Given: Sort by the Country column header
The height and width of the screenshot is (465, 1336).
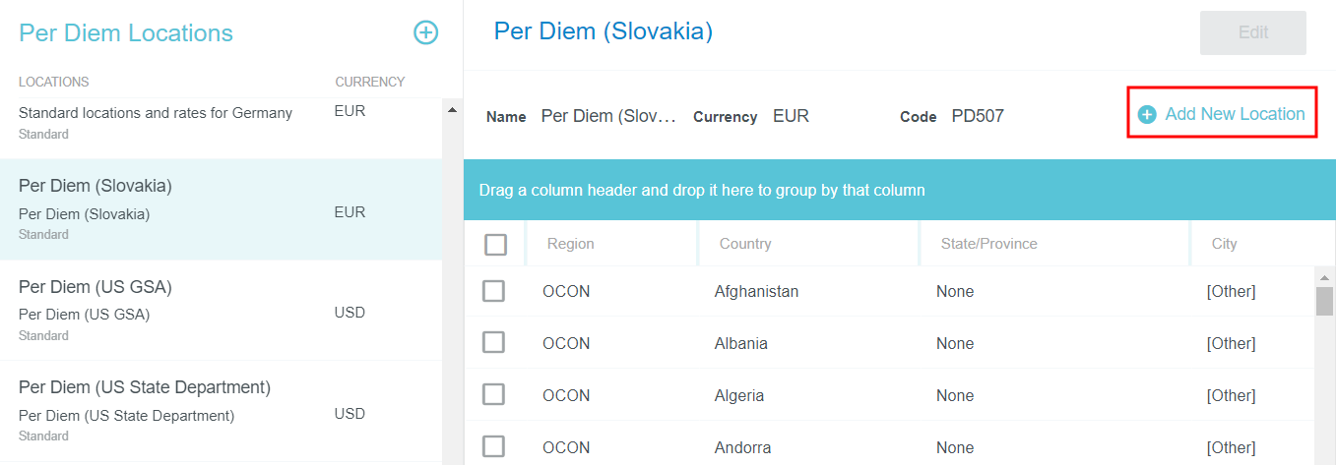Looking at the screenshot, I should [x=745, y=244].
